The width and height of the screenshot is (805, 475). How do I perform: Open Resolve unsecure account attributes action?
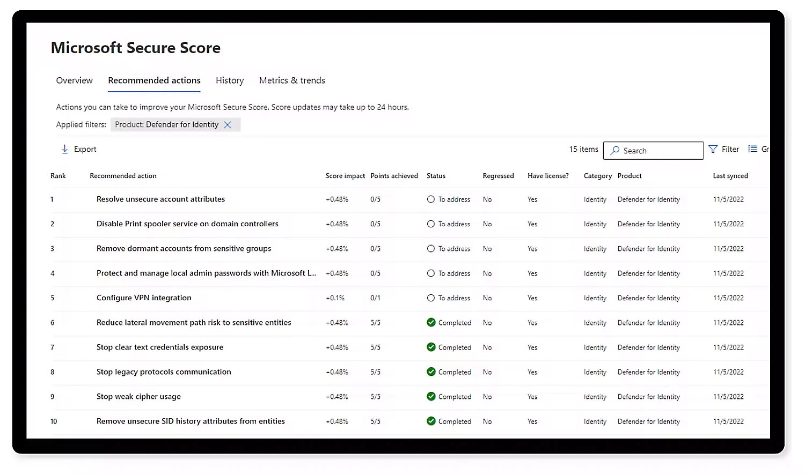point(160,199)
